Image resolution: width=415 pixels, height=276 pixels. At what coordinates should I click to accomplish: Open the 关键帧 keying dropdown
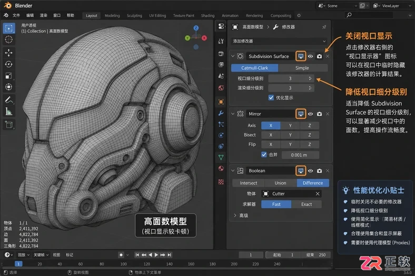(41, 255)
